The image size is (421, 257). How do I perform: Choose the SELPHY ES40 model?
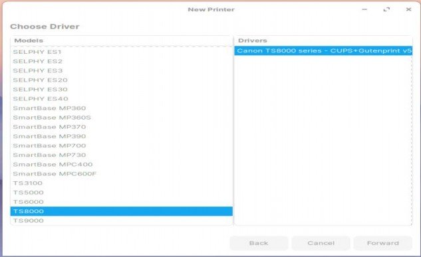point(121,99)
